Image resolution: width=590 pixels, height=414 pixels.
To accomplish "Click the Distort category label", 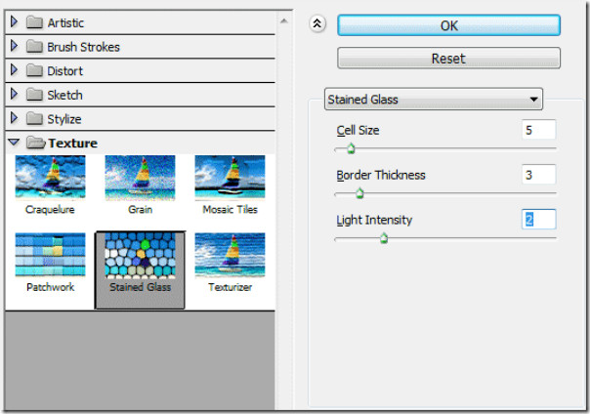I will pos(64,71).
